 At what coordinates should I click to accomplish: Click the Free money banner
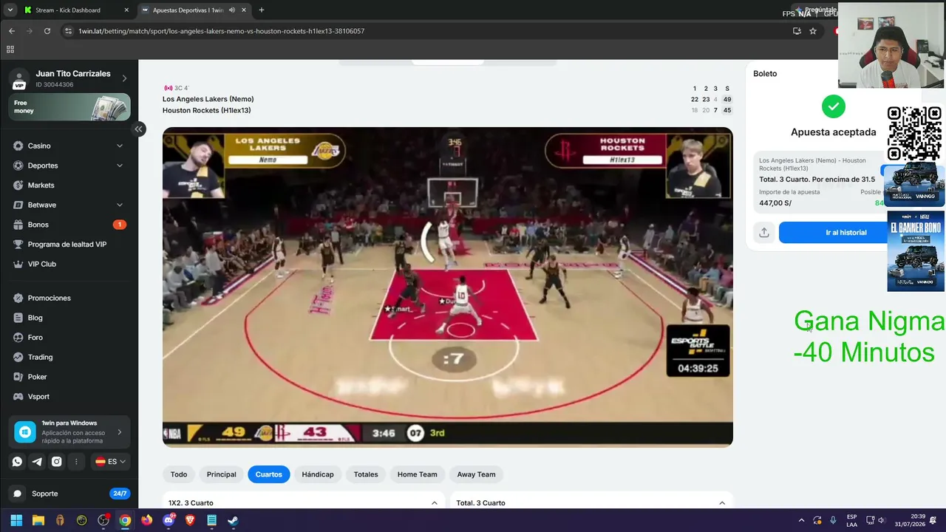69,107
